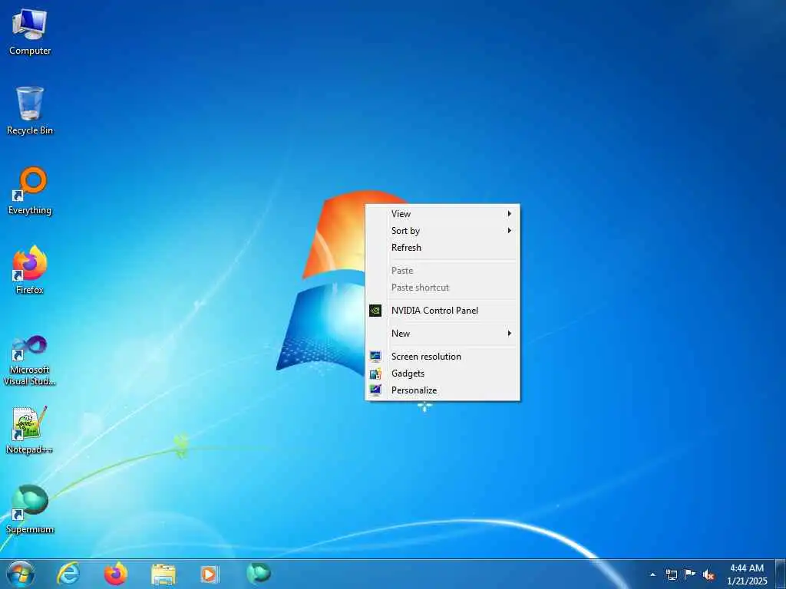Launch Firefox from the taskbar
This screenshot has width=786, height=589.
(x=116, y=574)
